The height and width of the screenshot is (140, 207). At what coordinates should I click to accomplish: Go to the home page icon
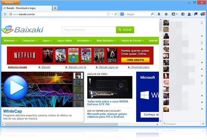pyautogui.click(x=166, y=14)
